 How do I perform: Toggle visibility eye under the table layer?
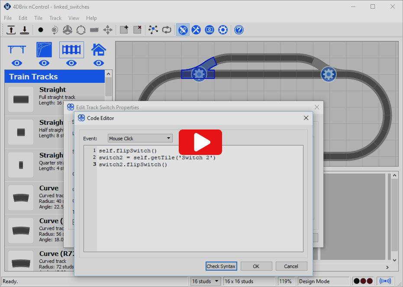(17, 63)
